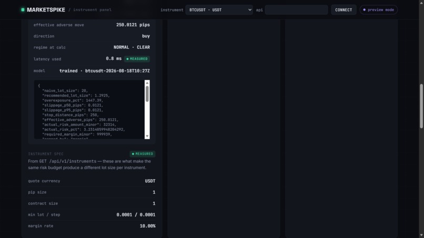The height and width of the screenshot is (238, 424).
Task: Focus the api input field
Action: (296, 10)
